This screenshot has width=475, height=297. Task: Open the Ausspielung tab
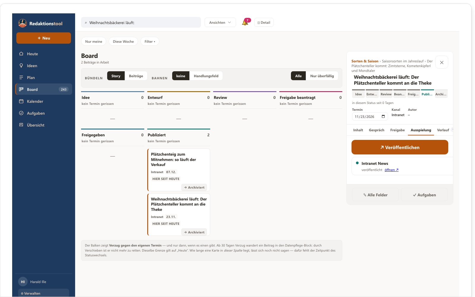[421, 130]
